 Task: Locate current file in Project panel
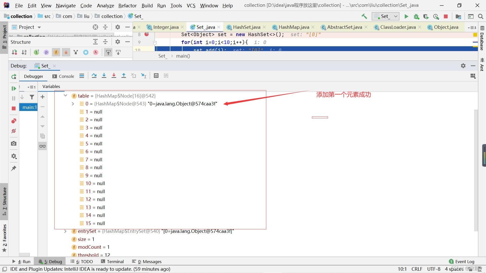[95, 27]
